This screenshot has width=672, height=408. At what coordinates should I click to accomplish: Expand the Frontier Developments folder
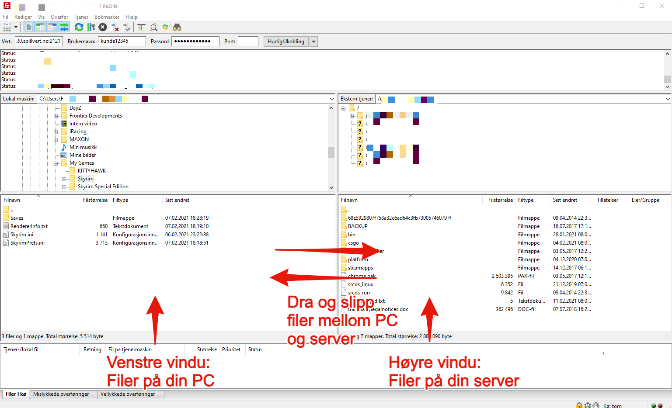(56, 116)
